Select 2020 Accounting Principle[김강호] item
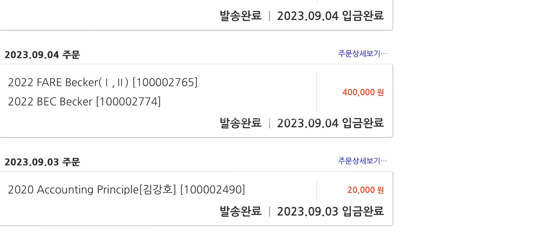Viewport: 551px width, 232px height. (127, 190)
